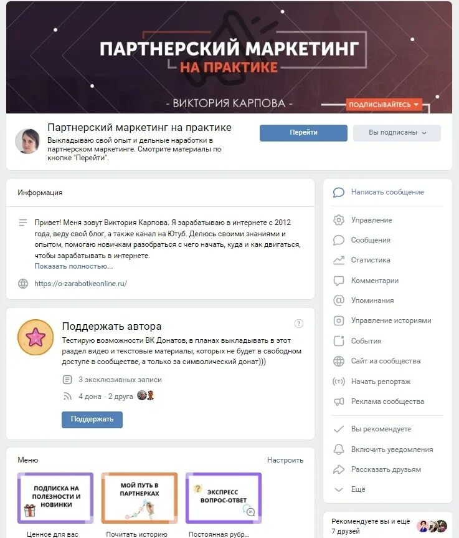The width and height of the screenshot is (459, 538).
Task: Open the Вы подписаны dropdown
Action: pos(397,133)
